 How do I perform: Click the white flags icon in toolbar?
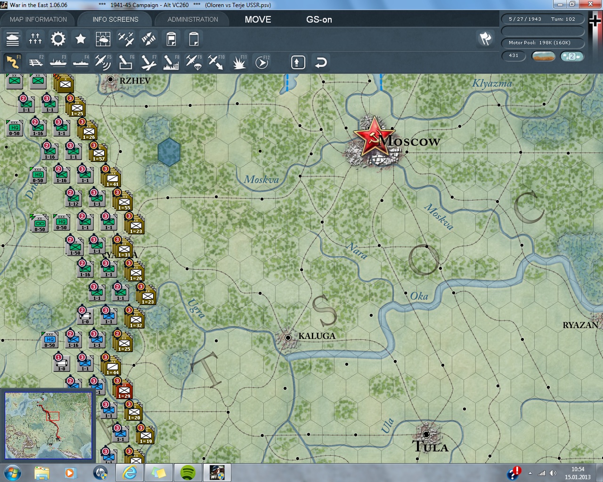tap(485, 39)
